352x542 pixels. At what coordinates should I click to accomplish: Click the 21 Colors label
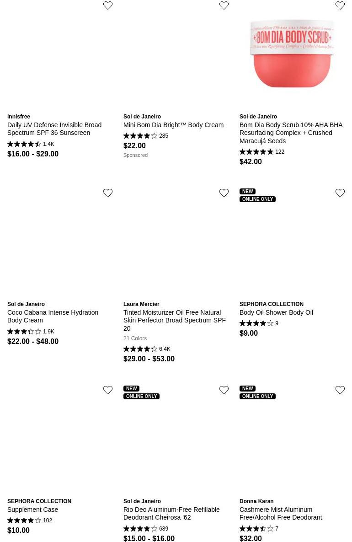(x=135, y=338)
